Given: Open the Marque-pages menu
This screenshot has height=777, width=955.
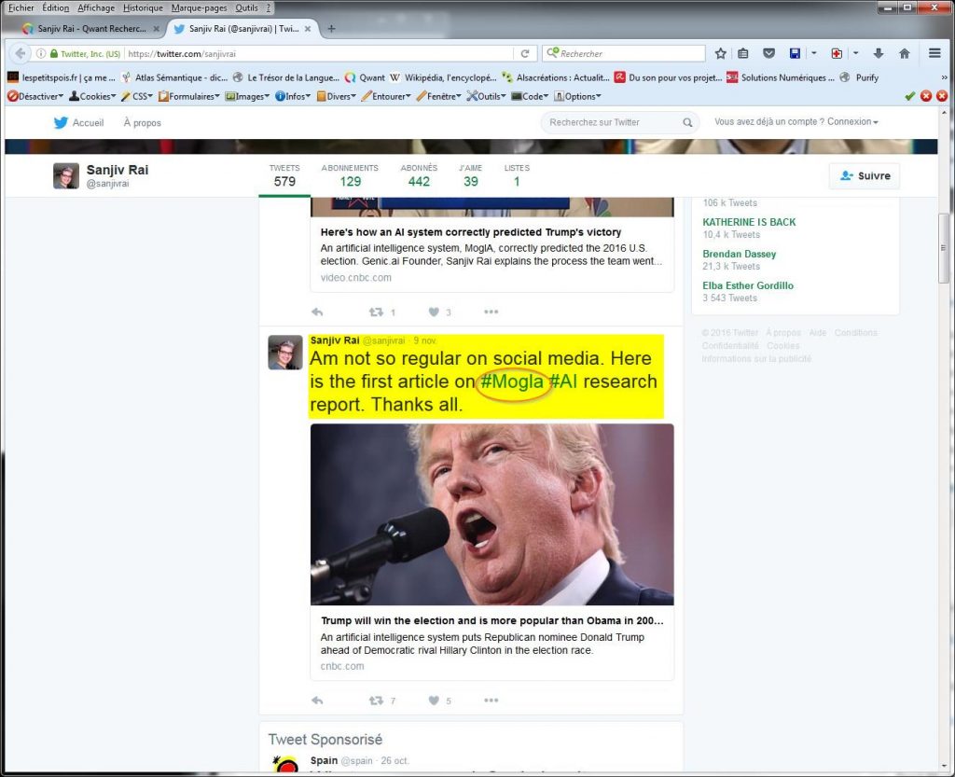Looking at the screenshot, I should click(x=198, y=7).
